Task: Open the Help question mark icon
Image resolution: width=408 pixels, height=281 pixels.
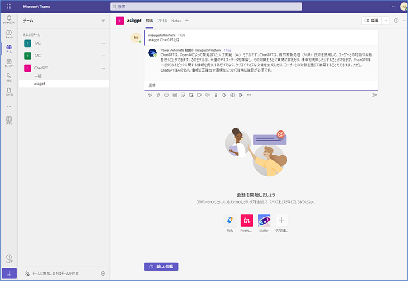Action: coord(9,258)
